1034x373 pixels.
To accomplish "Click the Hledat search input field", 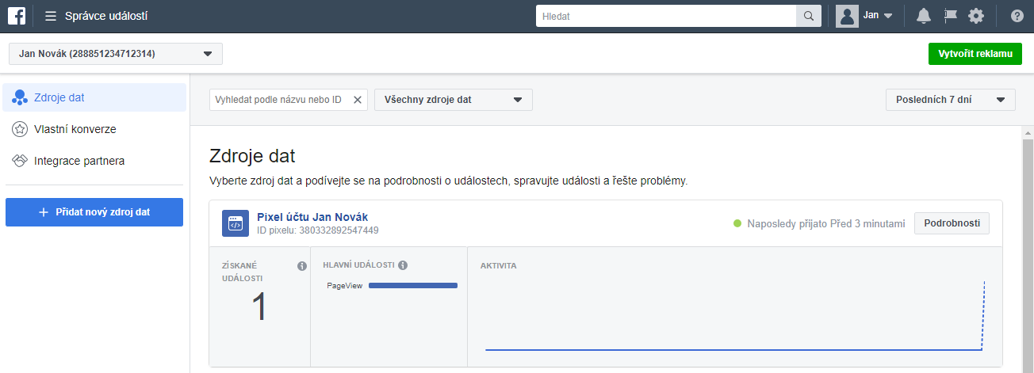I will point(665,16).
